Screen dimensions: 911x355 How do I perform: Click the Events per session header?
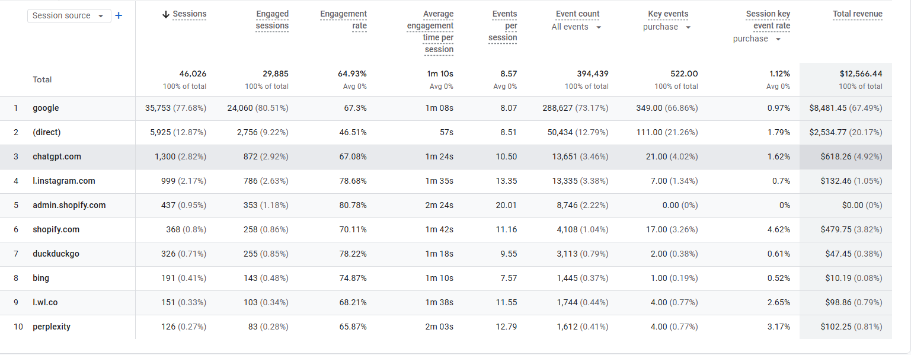click(x=503, y=25)
